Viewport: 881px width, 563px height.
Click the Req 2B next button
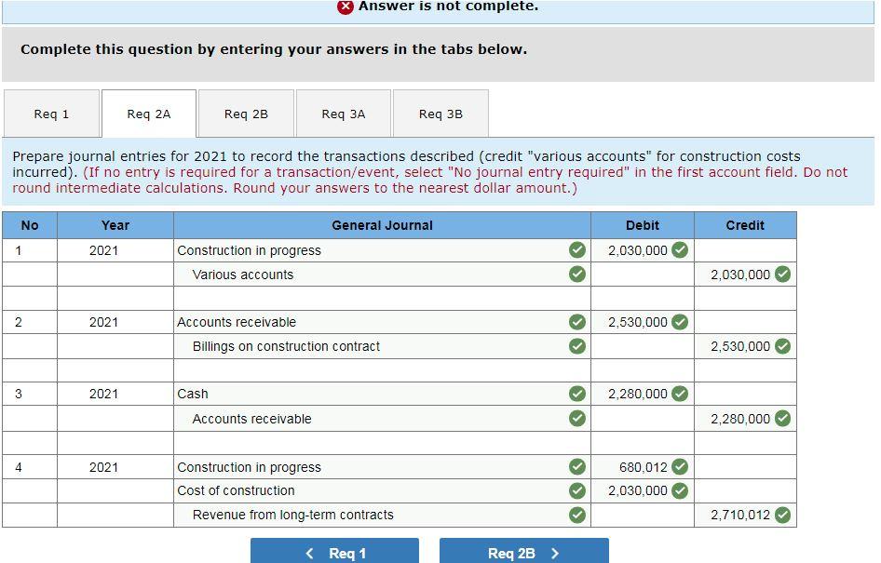click(x=523, y=552)
